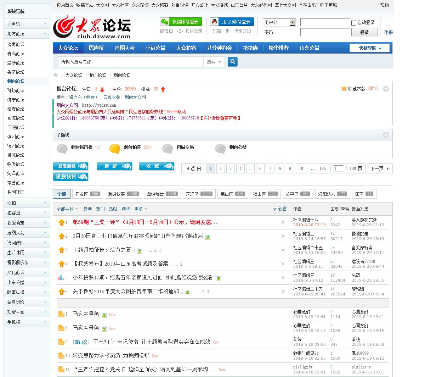Click the favorite star icon for this board
The height and width of the screenshot is (377, 425).
[x=344, y=89]
